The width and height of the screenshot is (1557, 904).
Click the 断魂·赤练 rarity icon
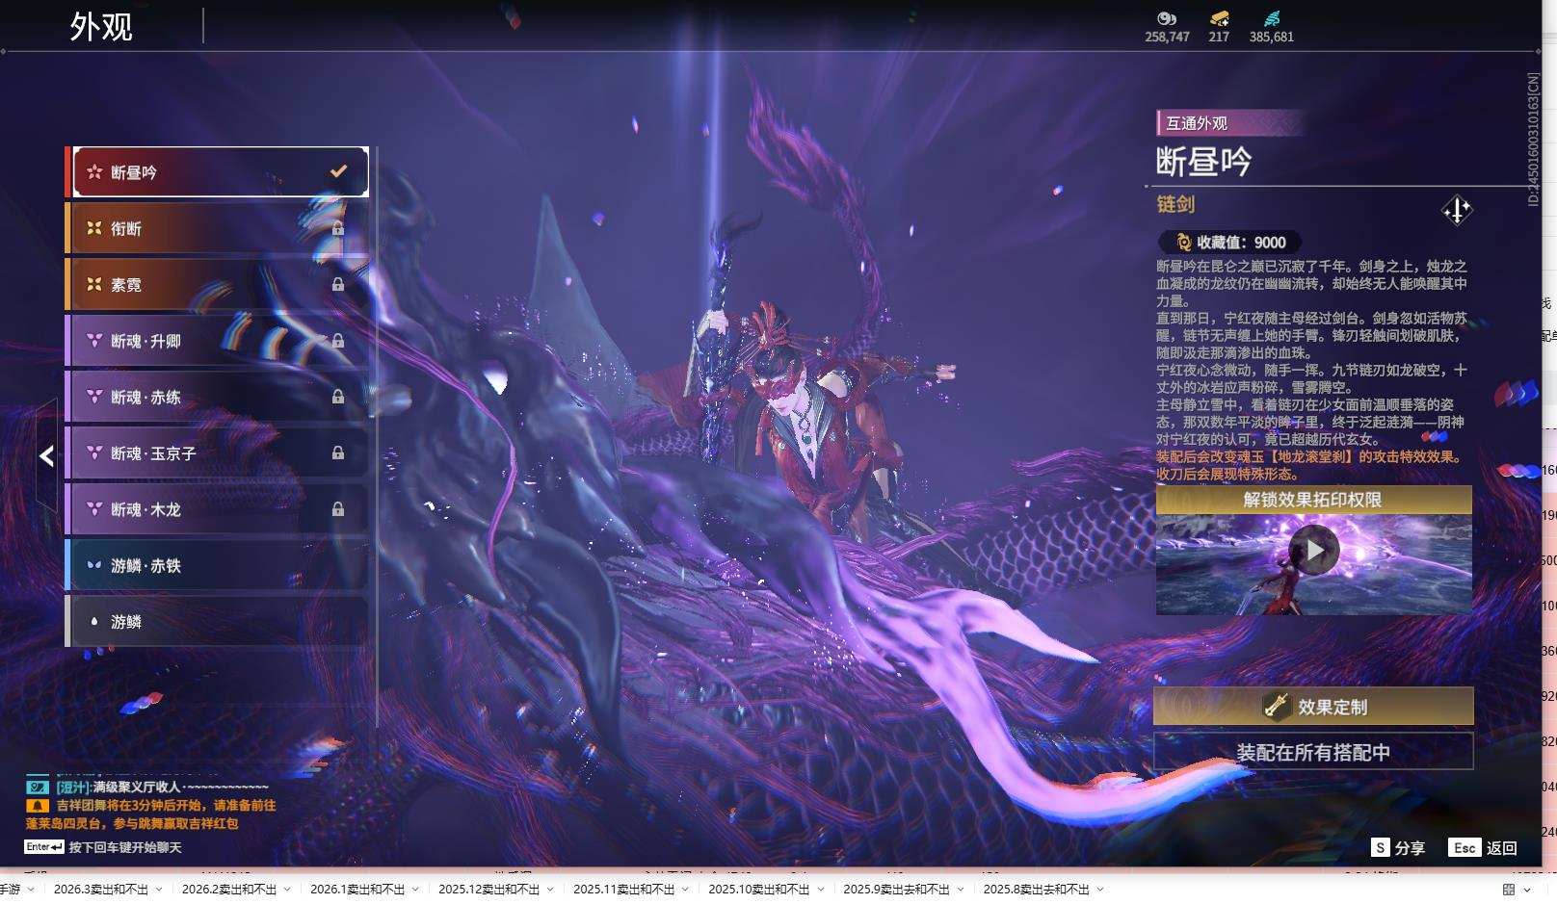coord(94,397)
